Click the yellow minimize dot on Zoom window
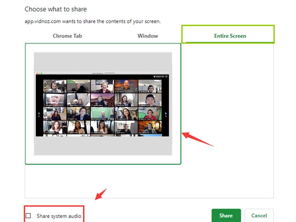 click(39, 73)
